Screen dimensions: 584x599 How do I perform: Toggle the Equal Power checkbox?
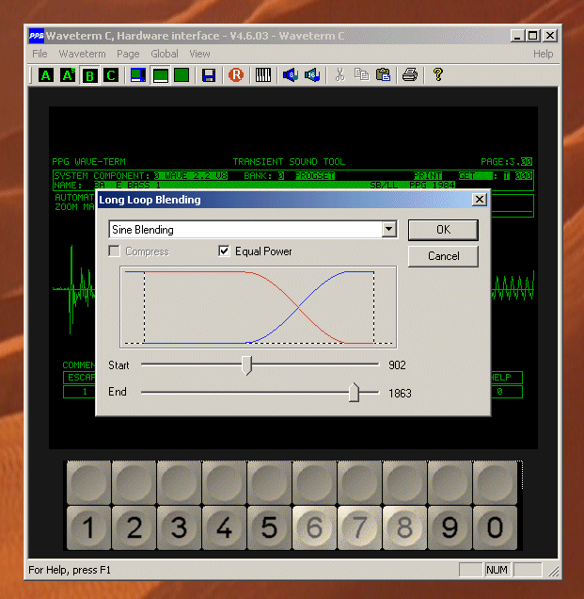(x=224, y=251)
